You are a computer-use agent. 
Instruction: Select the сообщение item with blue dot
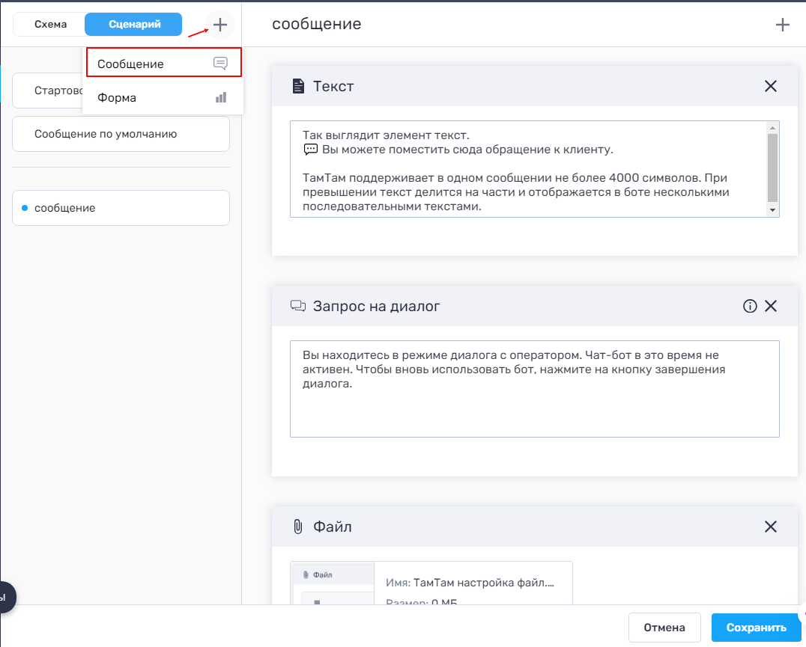tap(121, 208)
